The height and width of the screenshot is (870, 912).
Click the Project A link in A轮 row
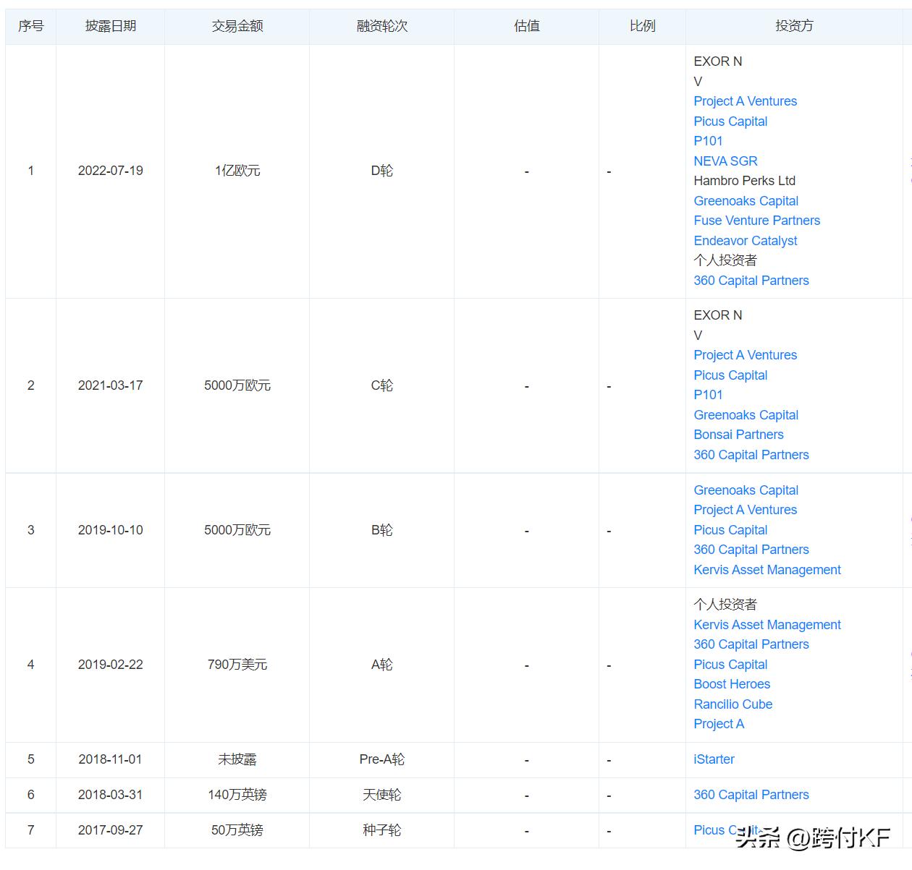click(718, 724)
